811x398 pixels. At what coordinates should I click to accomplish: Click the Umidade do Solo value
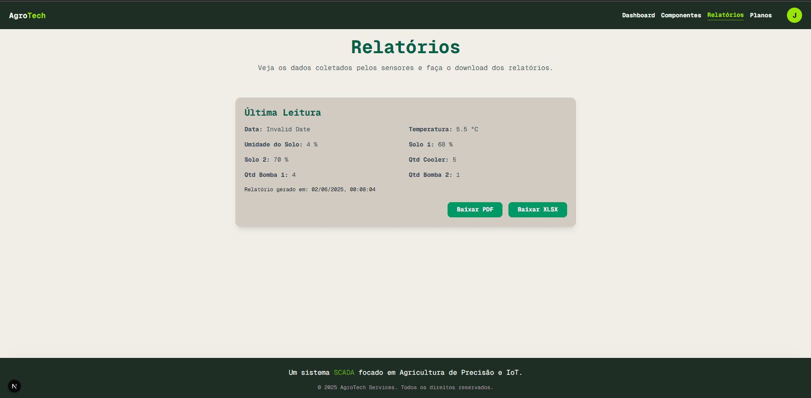[x=312, y=144]
